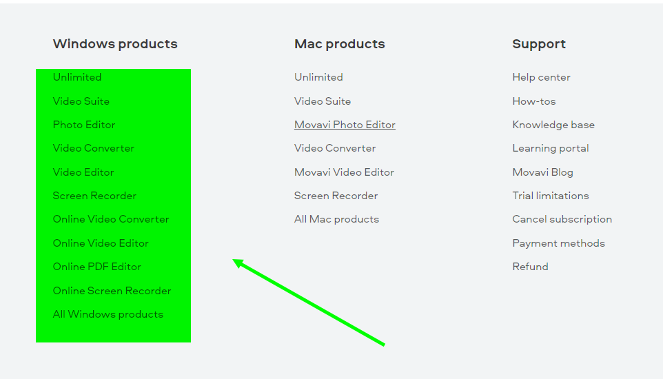
Task: Open Movavi Video Editor for Mac
Action: point(344,172)
